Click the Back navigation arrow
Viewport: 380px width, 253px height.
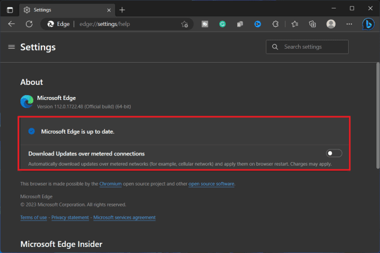pos(11,24)
